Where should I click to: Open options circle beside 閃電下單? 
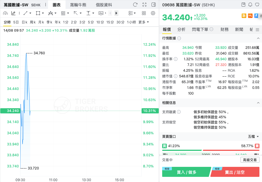211,29
